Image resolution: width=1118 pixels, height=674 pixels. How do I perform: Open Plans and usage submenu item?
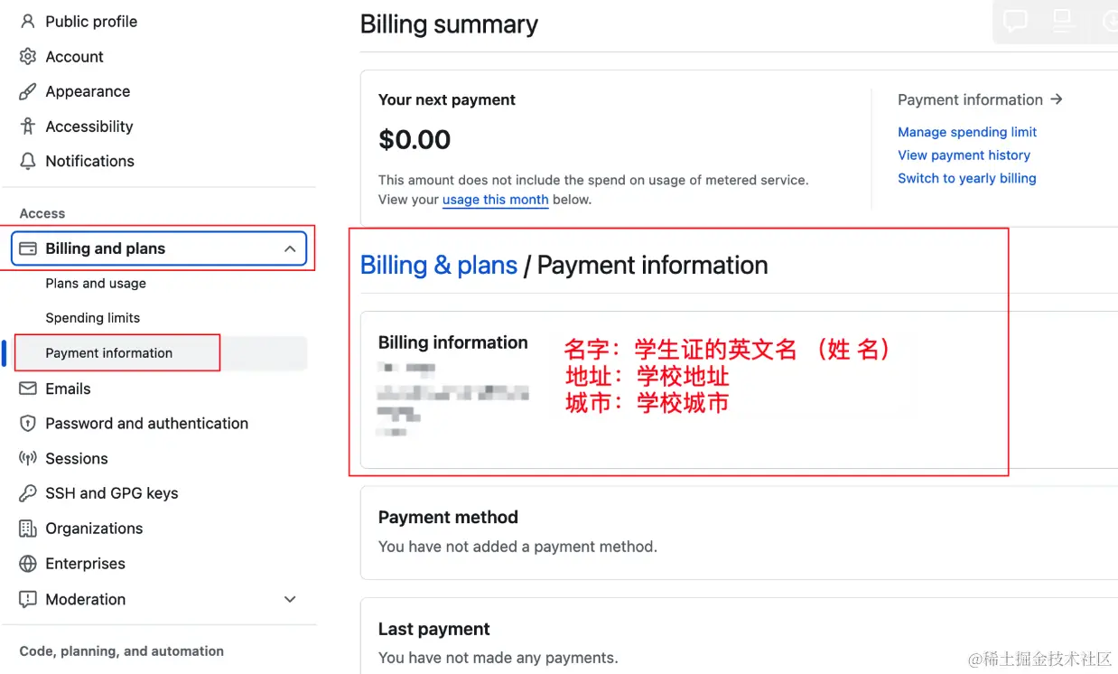point(96,283)
